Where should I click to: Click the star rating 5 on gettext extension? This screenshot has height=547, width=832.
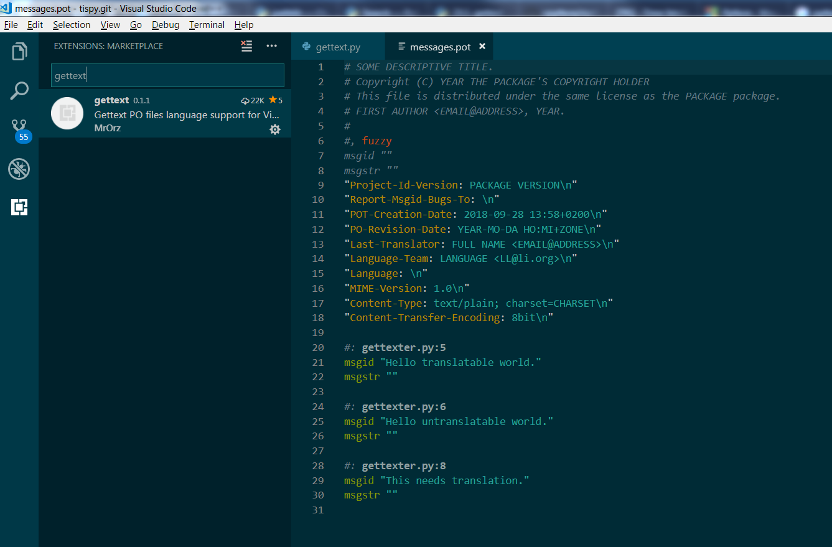coord(276,100)
